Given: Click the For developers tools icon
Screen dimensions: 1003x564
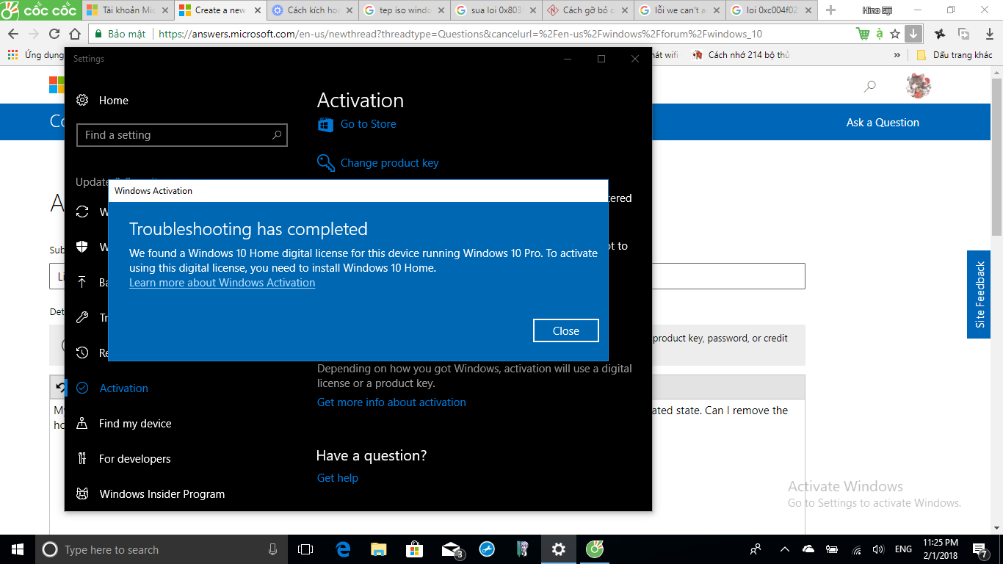Looking at the screenshot, I should coord(82,459).
